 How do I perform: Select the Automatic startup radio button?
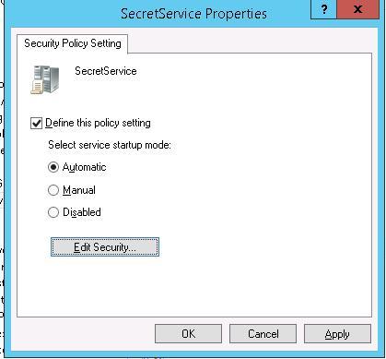(53, 167)
